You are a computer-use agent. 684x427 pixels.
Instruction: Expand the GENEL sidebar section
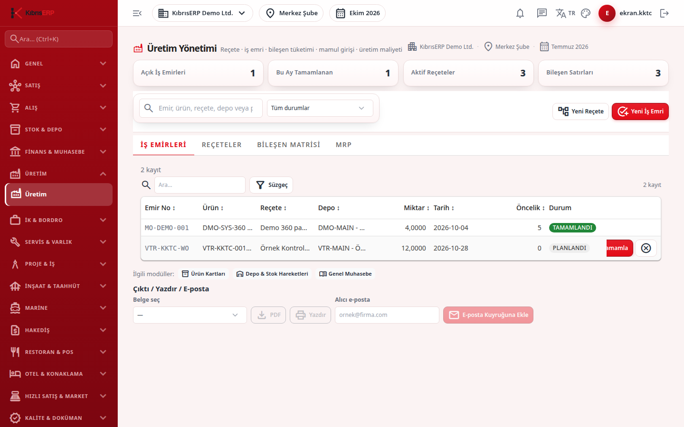pyautogui.click(x=59, y=64)
